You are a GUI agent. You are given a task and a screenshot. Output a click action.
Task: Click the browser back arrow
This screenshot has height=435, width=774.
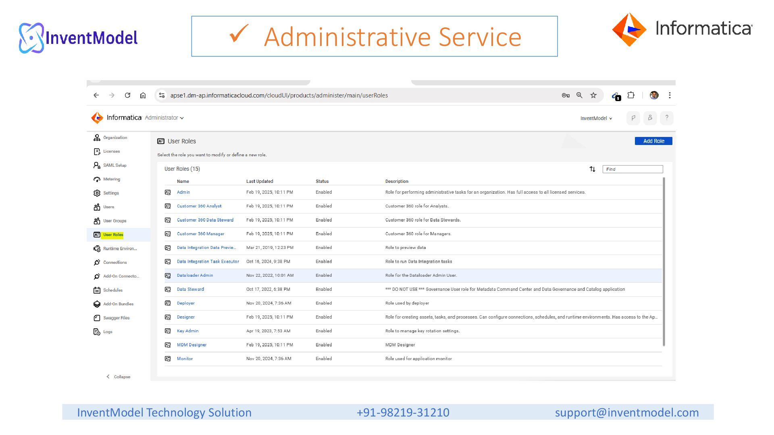click(96, 95)
